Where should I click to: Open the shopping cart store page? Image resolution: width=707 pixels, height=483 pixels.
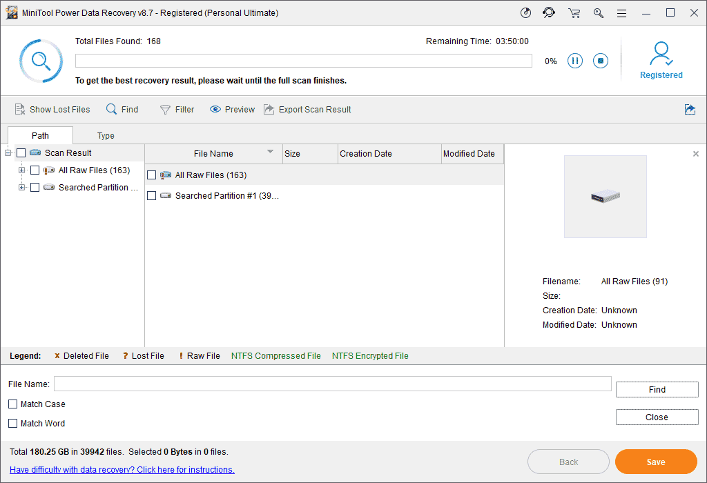(x=574, y=12)
